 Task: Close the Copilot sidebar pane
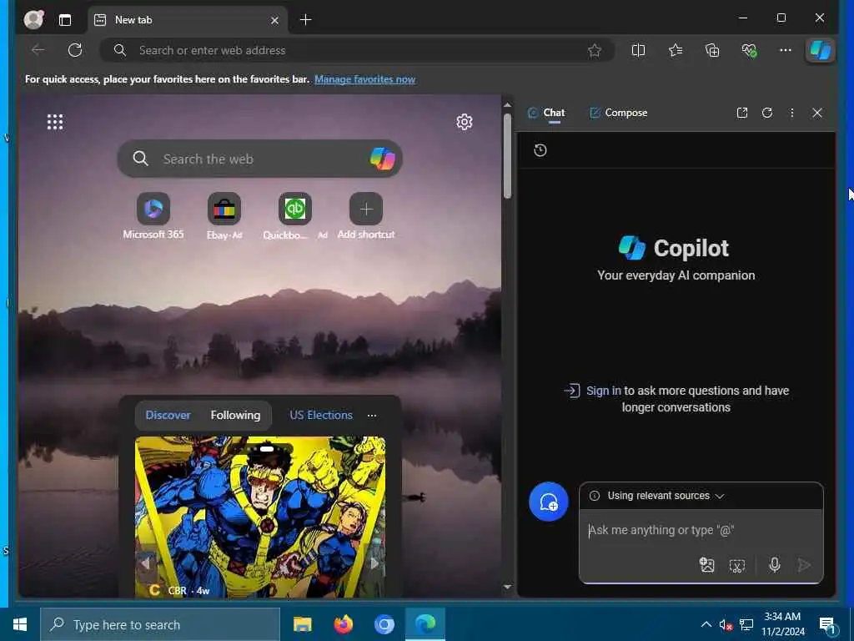(817, 113)
